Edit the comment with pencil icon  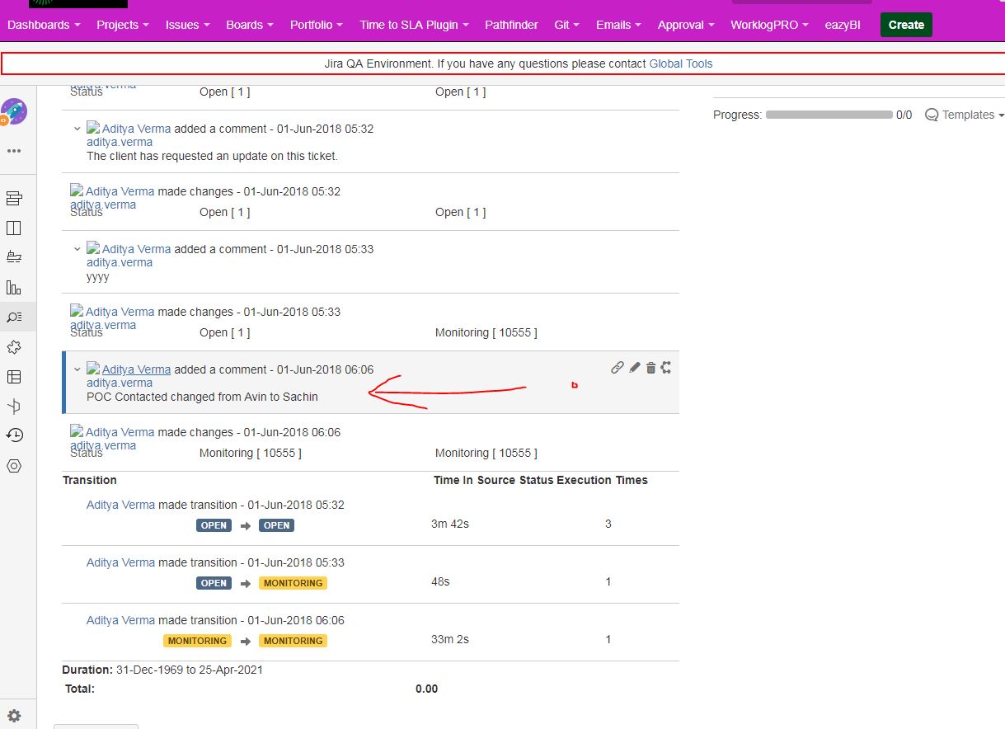634,368
